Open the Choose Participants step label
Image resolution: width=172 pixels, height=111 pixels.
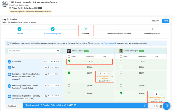(53, 34)
